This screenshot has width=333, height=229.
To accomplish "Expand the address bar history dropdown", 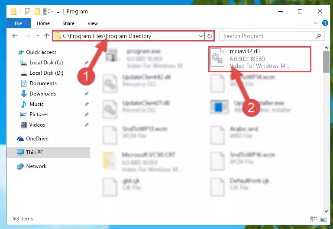I will 200,36.
